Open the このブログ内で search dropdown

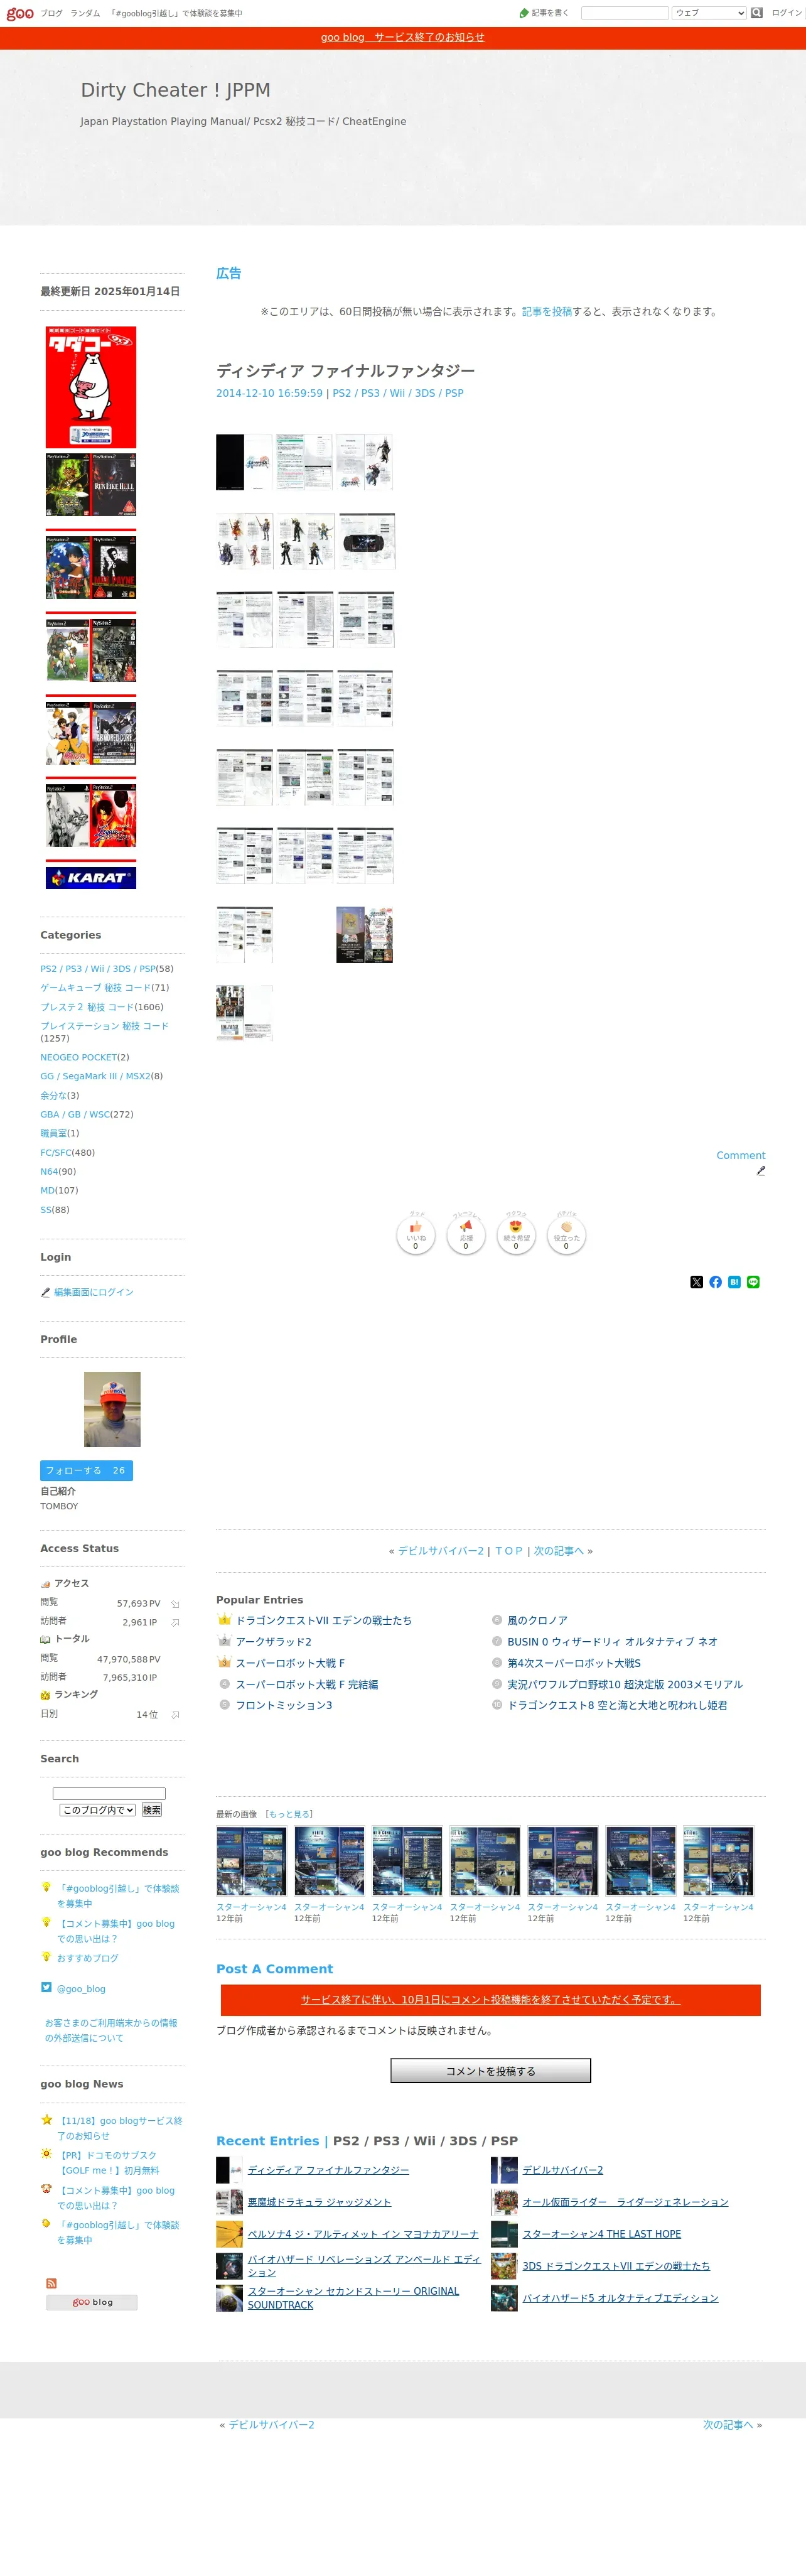[97, 1810]
